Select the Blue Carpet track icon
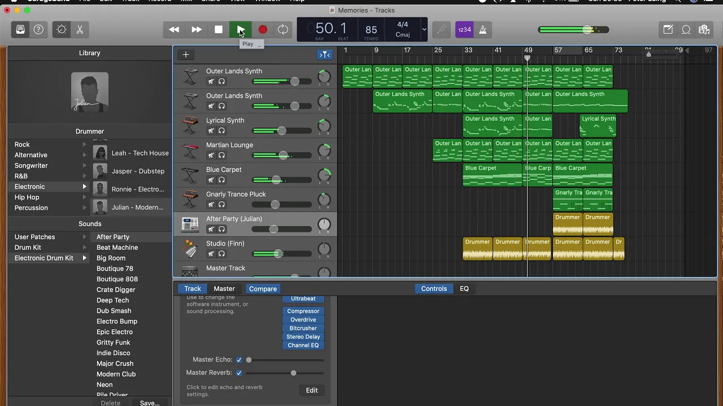This screenshot has height=406, width=723. click(190, 175)
